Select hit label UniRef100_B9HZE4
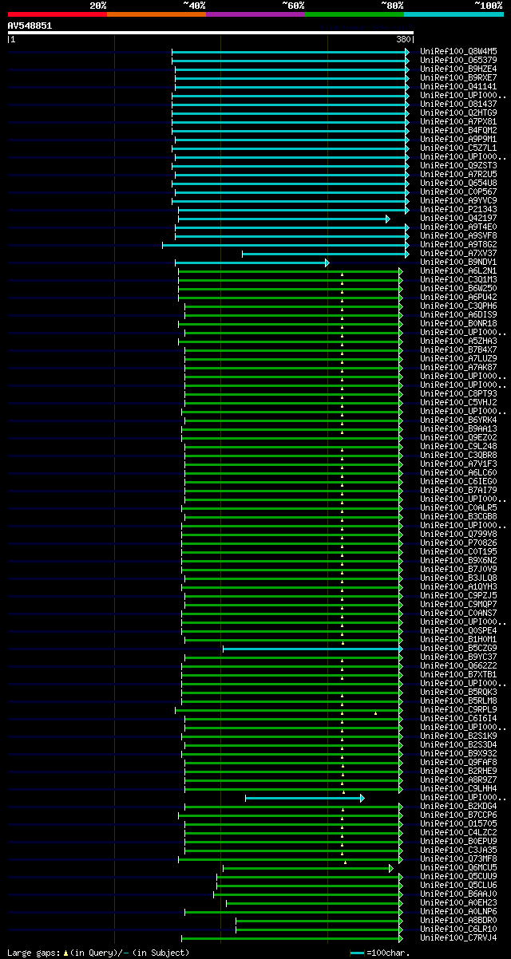Screen dimensions: 511x959 click(x=459, y=69)
